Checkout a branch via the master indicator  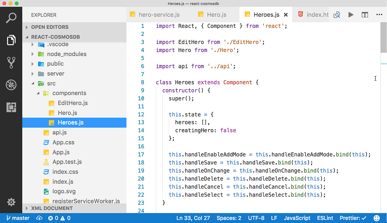tap(18, 218)
